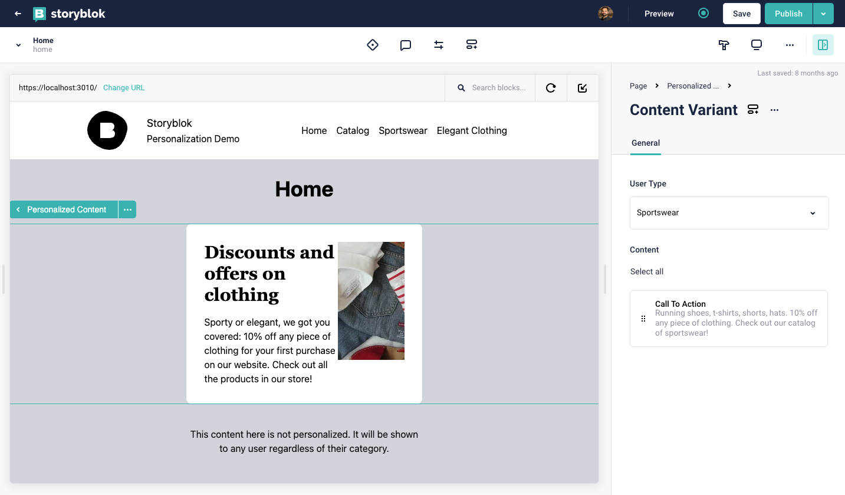Go to the Home nav item
845x495 pixels.
[314, 130]
